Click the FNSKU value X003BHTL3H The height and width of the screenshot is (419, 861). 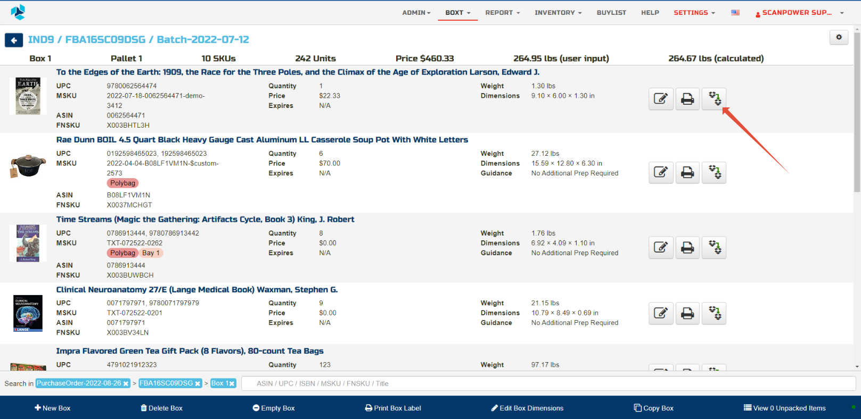(x=128, y=125)
